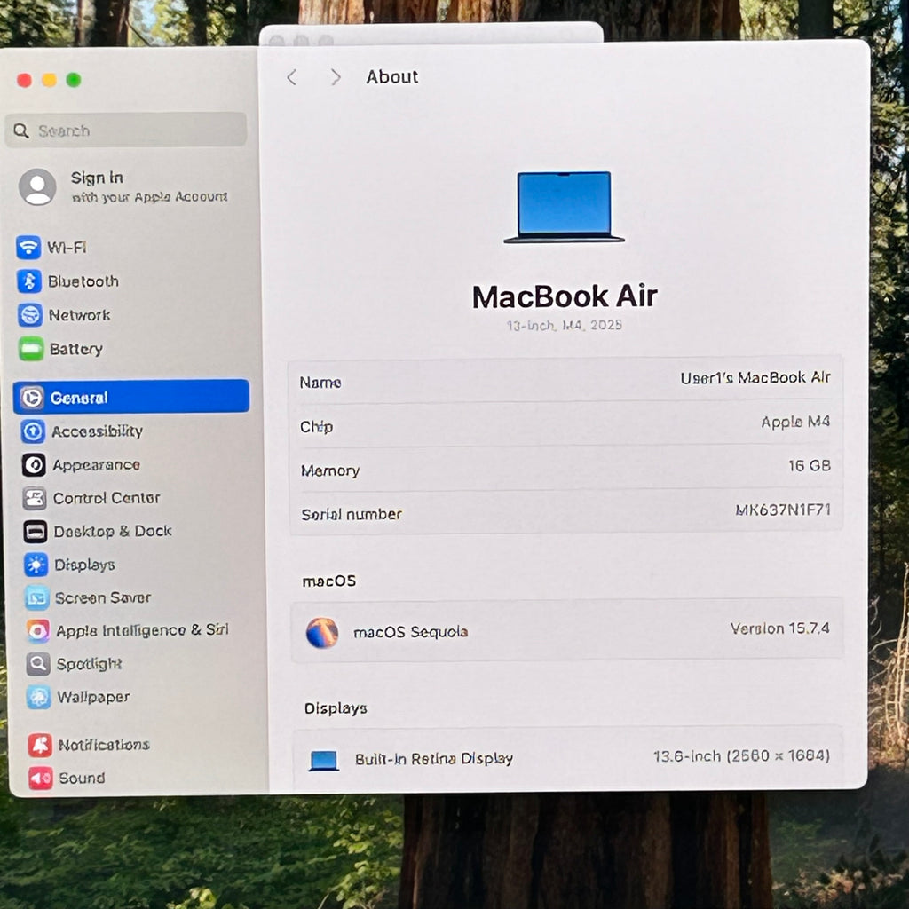Viewport: 909px width, 909px height.
Task: Click the green zoom window button
Action: (x=74, y=80)
